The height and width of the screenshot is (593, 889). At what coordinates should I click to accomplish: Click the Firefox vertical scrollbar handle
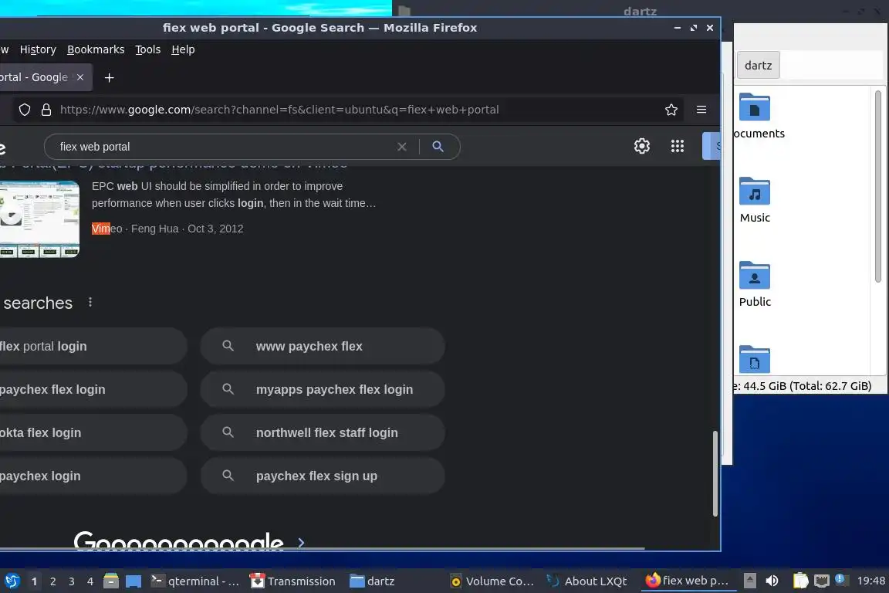[x=715, y=473]
